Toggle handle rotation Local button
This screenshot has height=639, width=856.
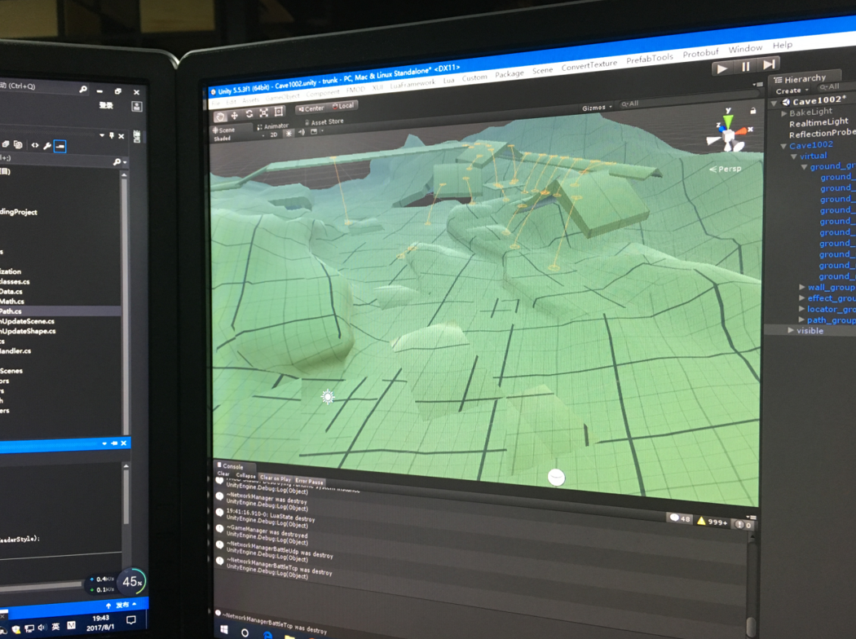point(343,105)
